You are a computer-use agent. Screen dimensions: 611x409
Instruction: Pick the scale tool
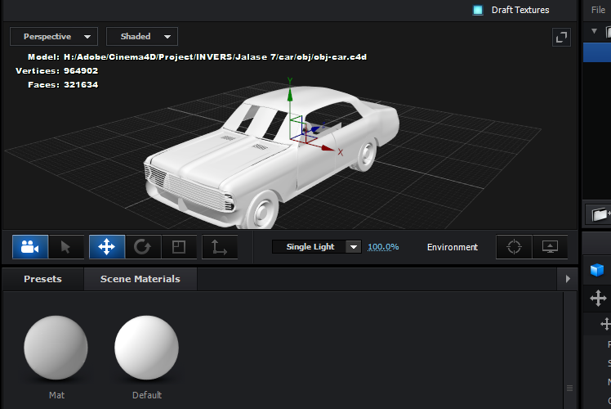click(x=178, y=247)
